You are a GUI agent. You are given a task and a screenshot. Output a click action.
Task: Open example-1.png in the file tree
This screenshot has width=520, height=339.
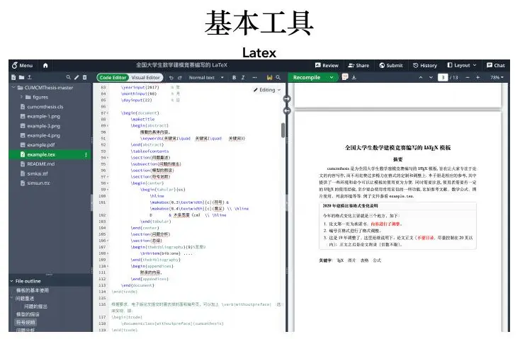point(43,116)
